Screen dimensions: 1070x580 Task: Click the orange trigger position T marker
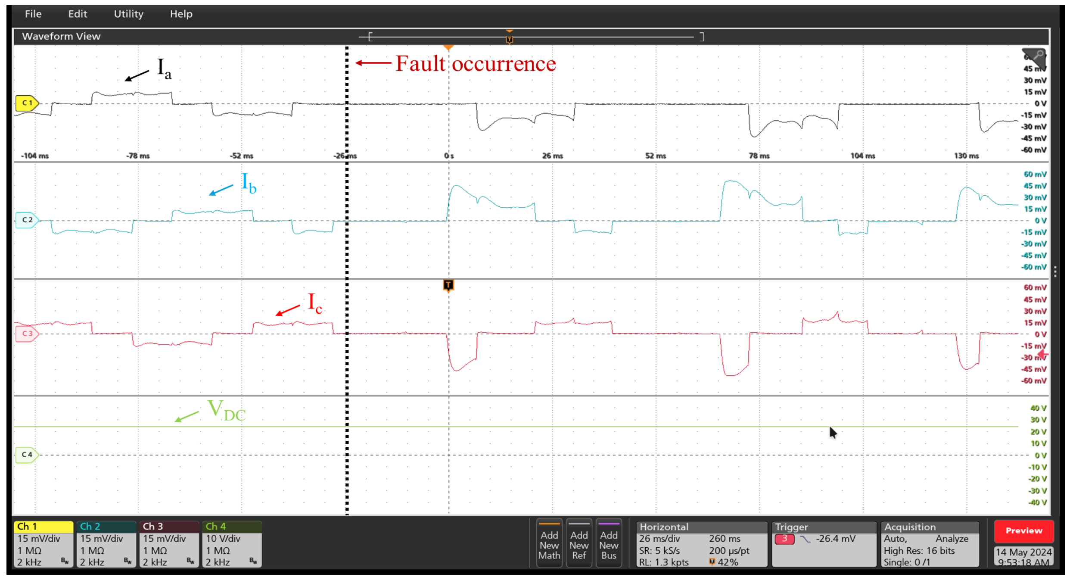tap(448, 285)
